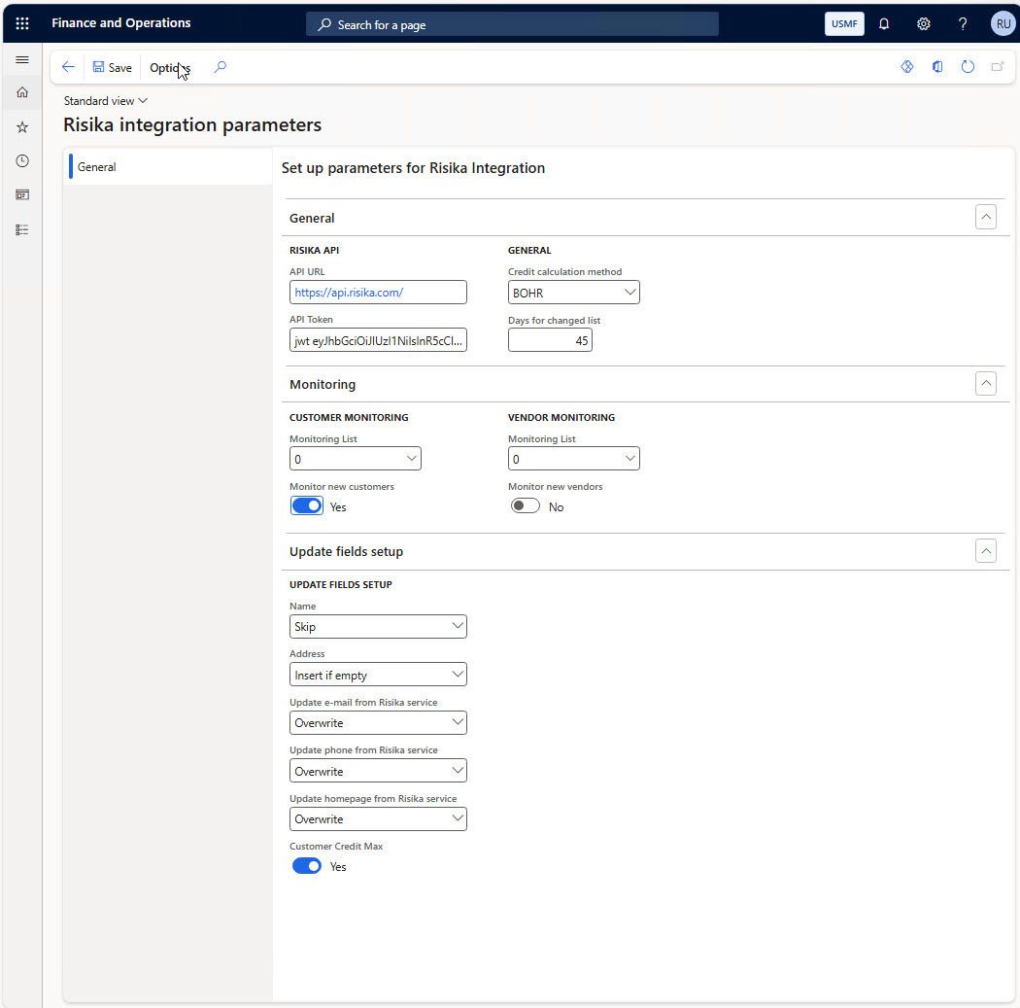Open the Power Apps diamond icon
Viewport: 1020px width, 1008px height.
pyautogui.click(x=906, y=67)
